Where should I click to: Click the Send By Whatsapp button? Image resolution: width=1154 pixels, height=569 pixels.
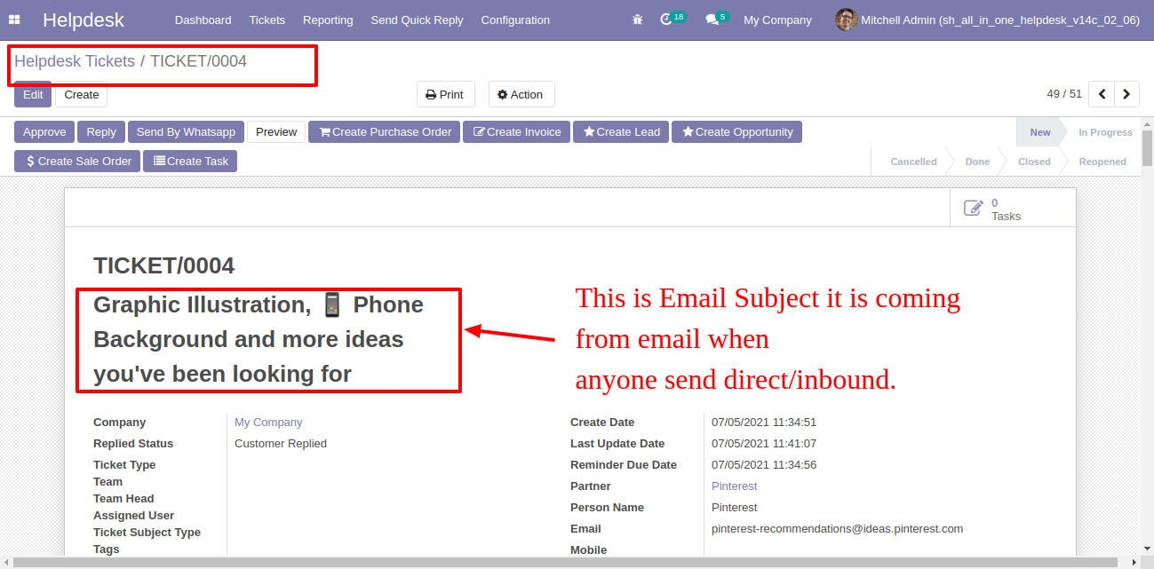pos(186,132)
